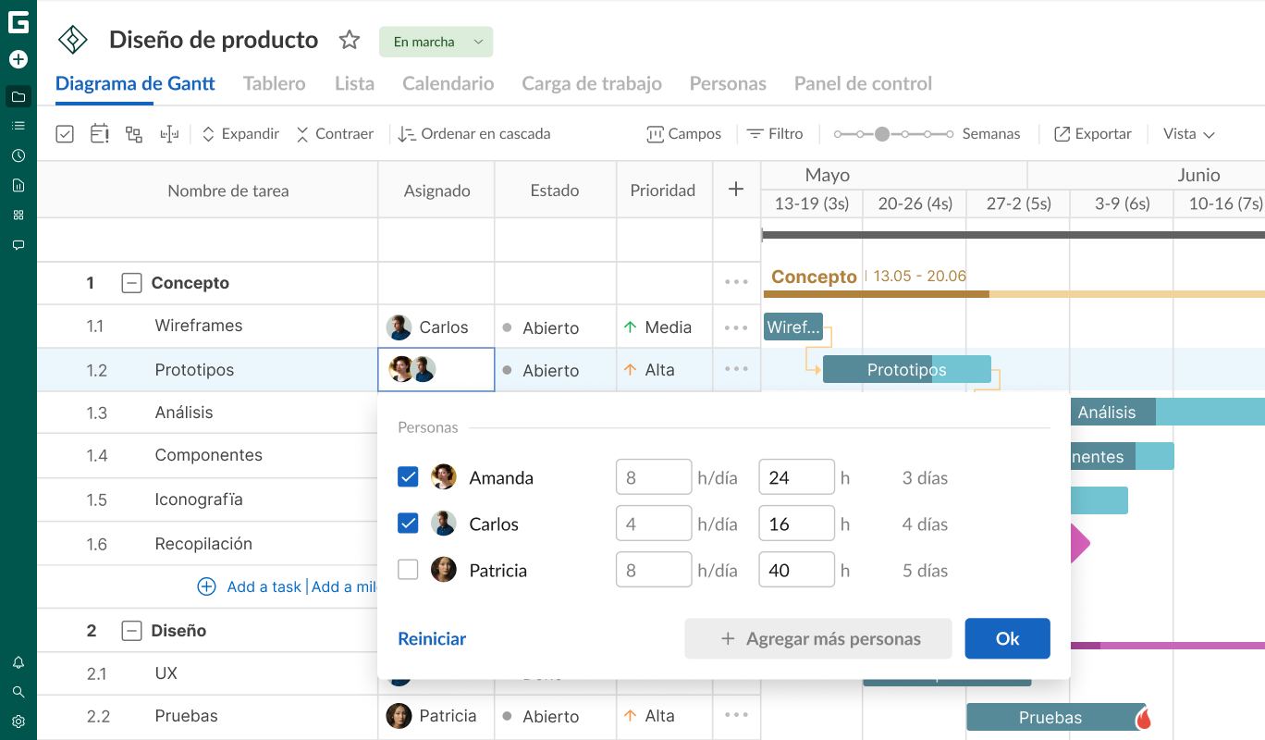Open the comments chat icon in the sidebar
Image resolution: width=1265 pixels, height=740 pixels.
point(18,244)
